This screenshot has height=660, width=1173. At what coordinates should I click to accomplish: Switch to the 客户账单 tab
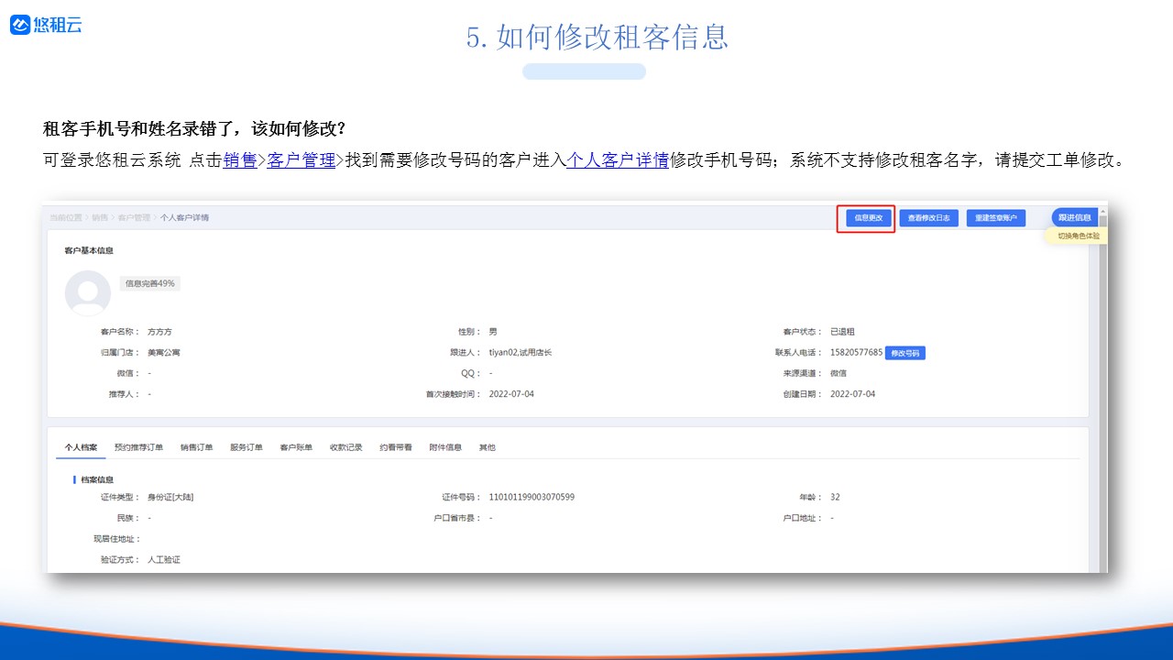tap(296, 447)
